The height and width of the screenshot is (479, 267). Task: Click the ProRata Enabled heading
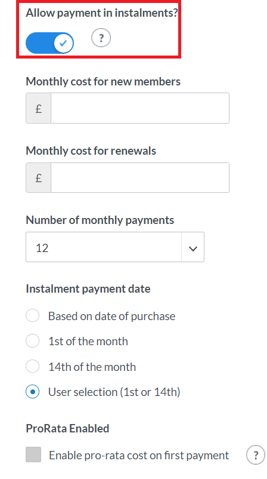67,428
